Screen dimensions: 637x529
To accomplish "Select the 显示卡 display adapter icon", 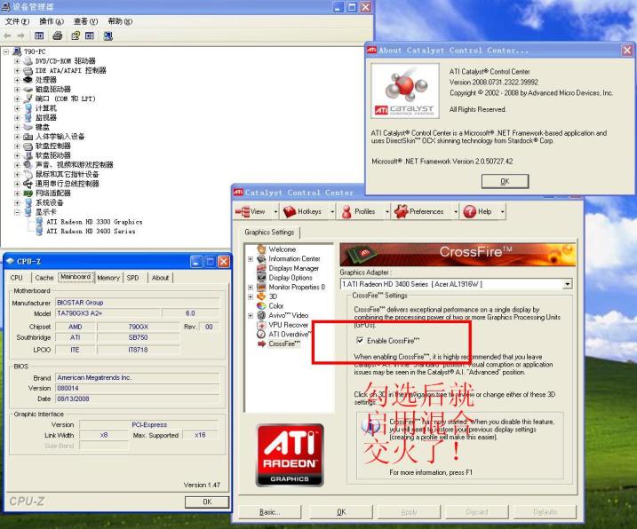I will point(28,212).
